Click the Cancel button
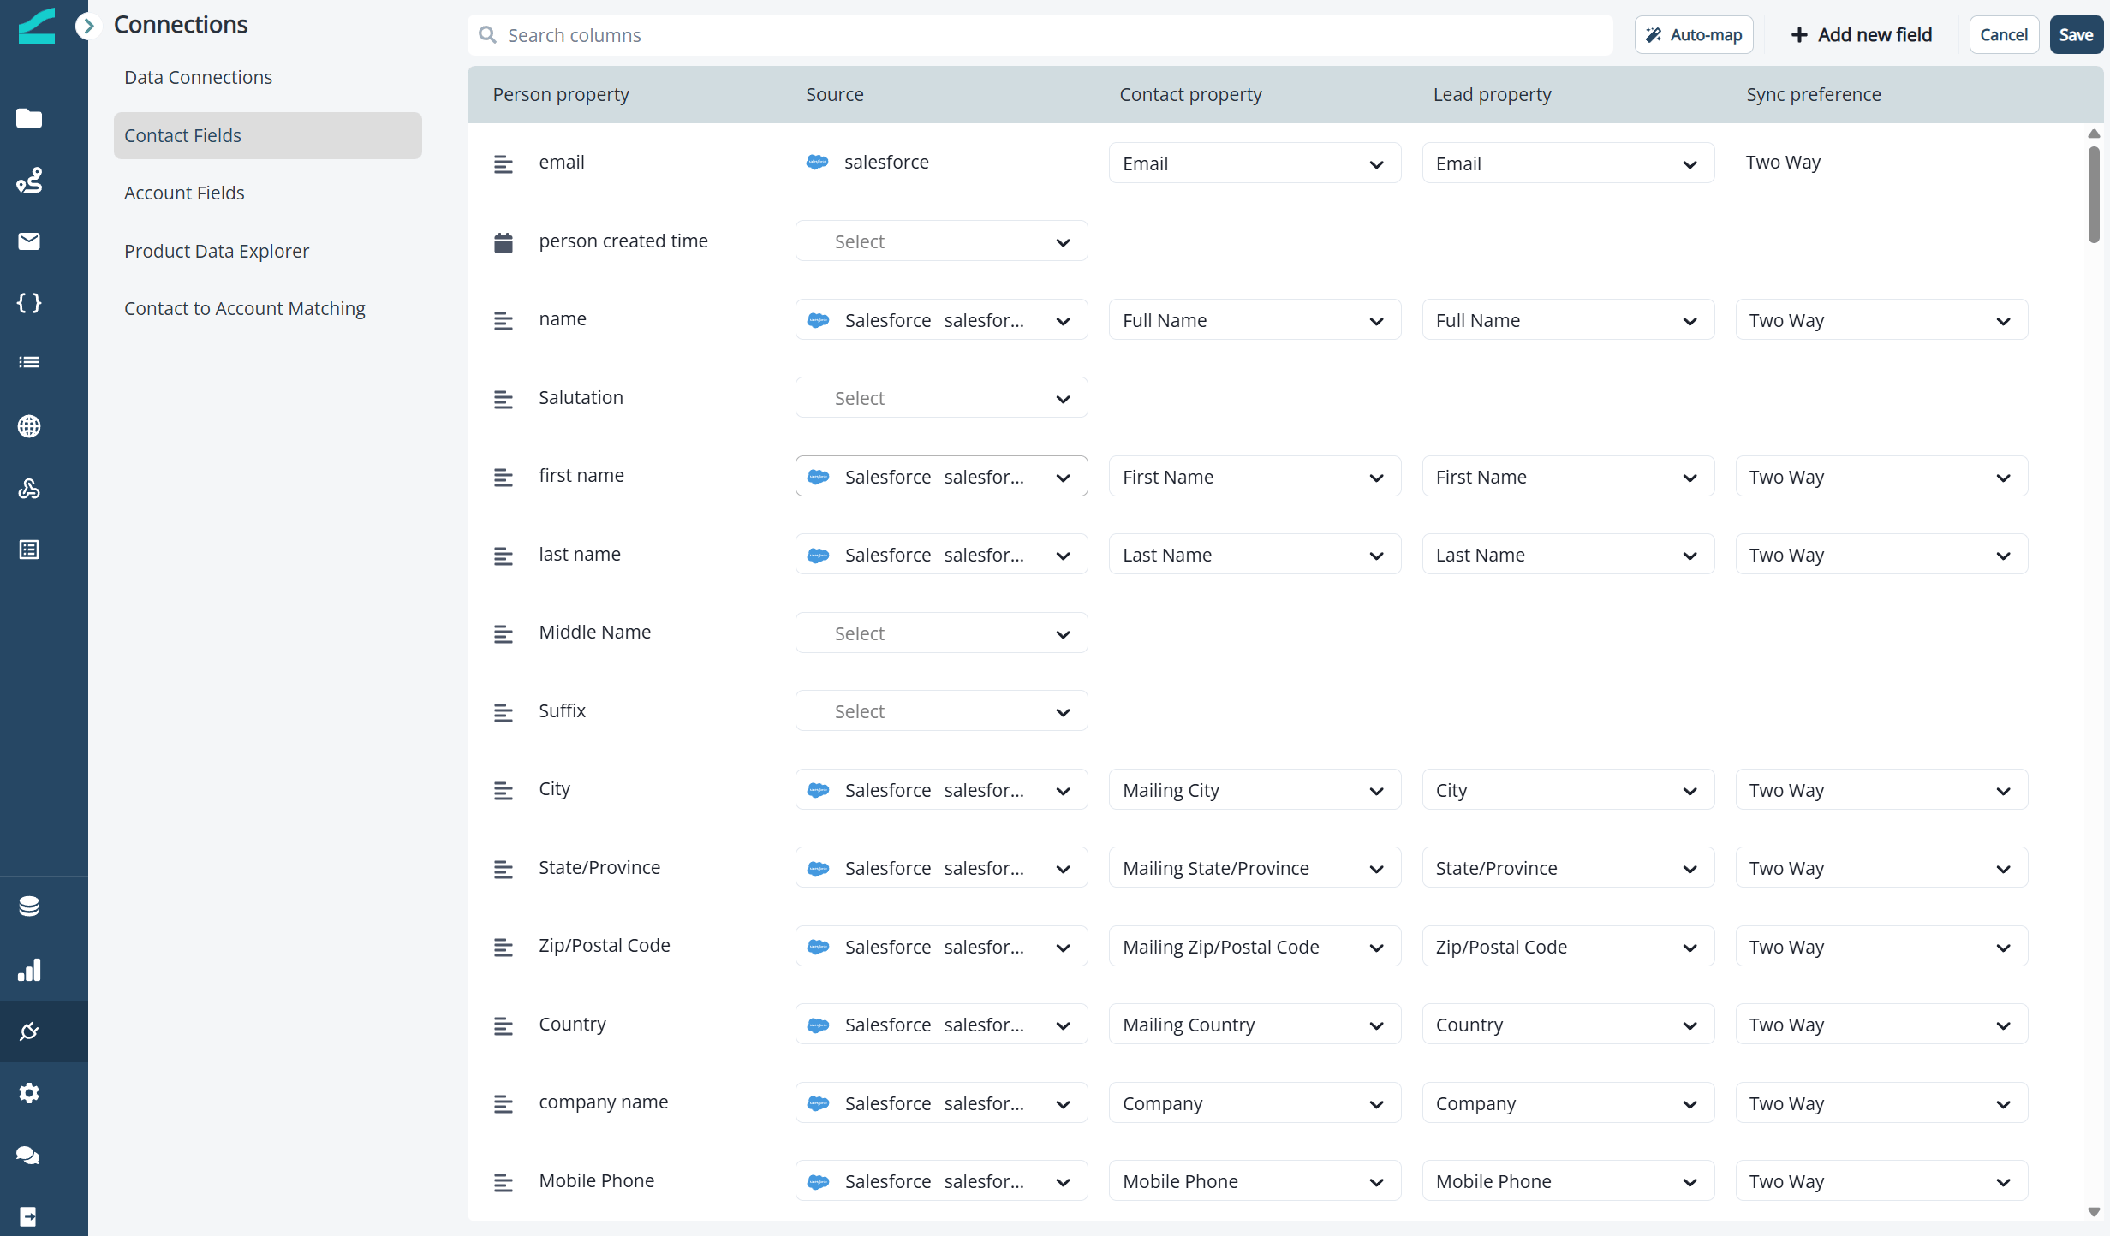2110x1236 pixels. coord(2004,35)
